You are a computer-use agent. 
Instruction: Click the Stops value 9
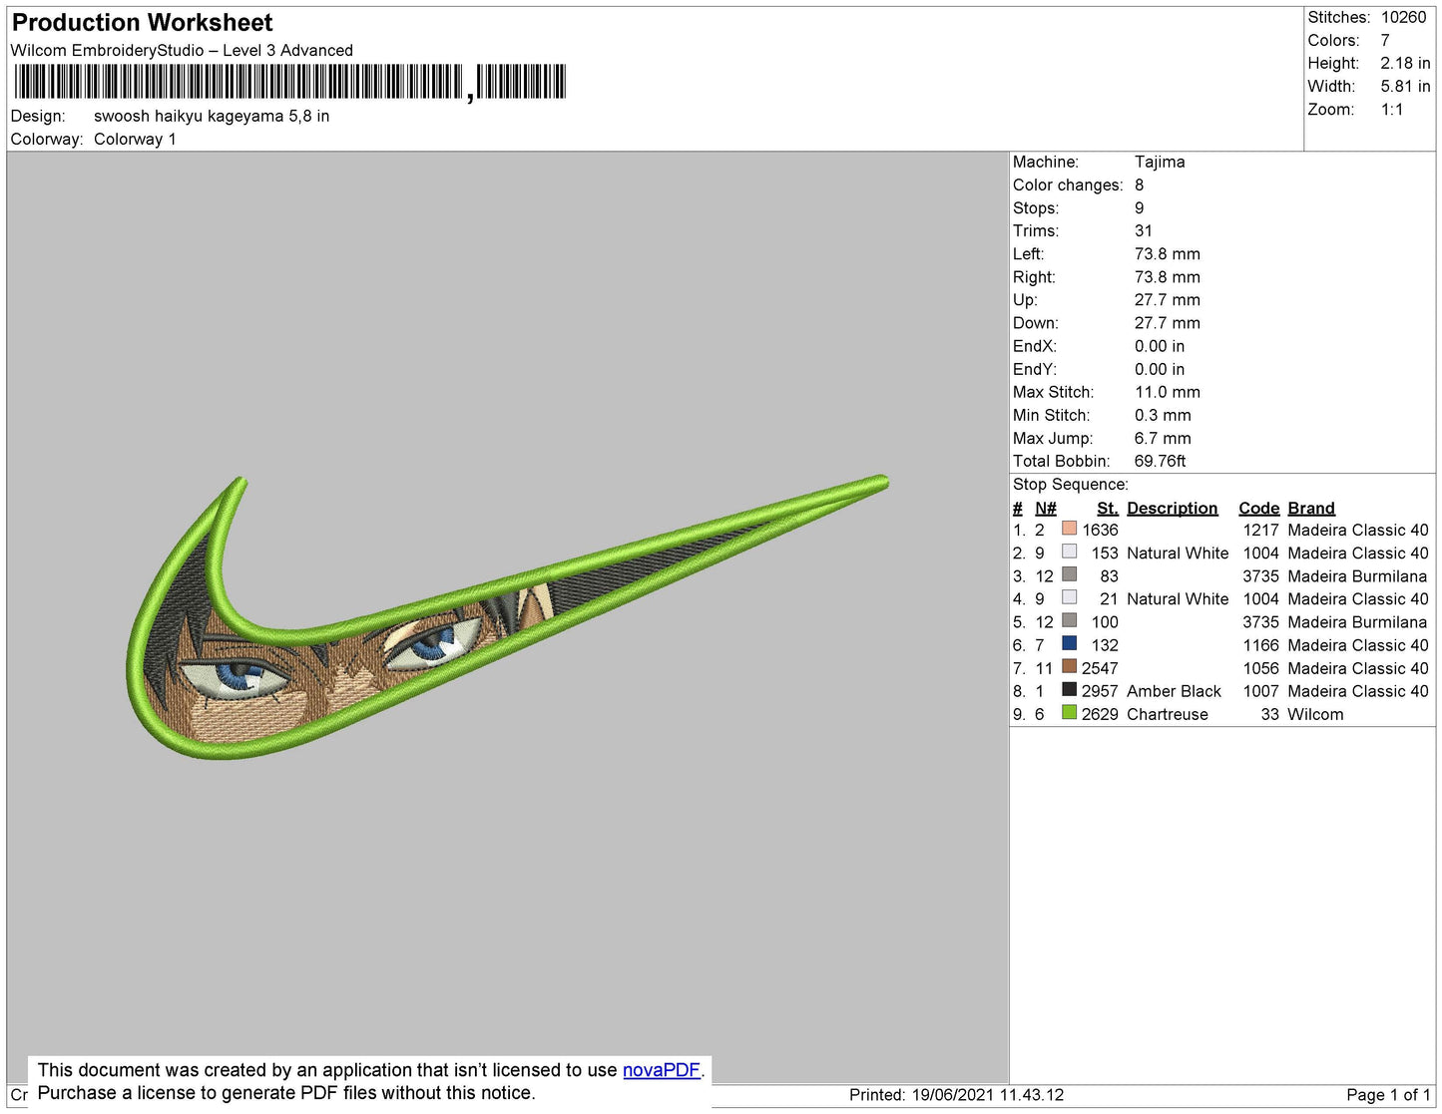click(x=1140, y=207)
